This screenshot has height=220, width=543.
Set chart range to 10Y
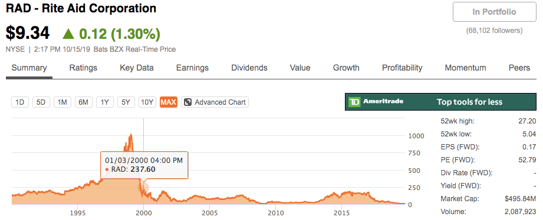pyautogui.click(x=147, y=102)
